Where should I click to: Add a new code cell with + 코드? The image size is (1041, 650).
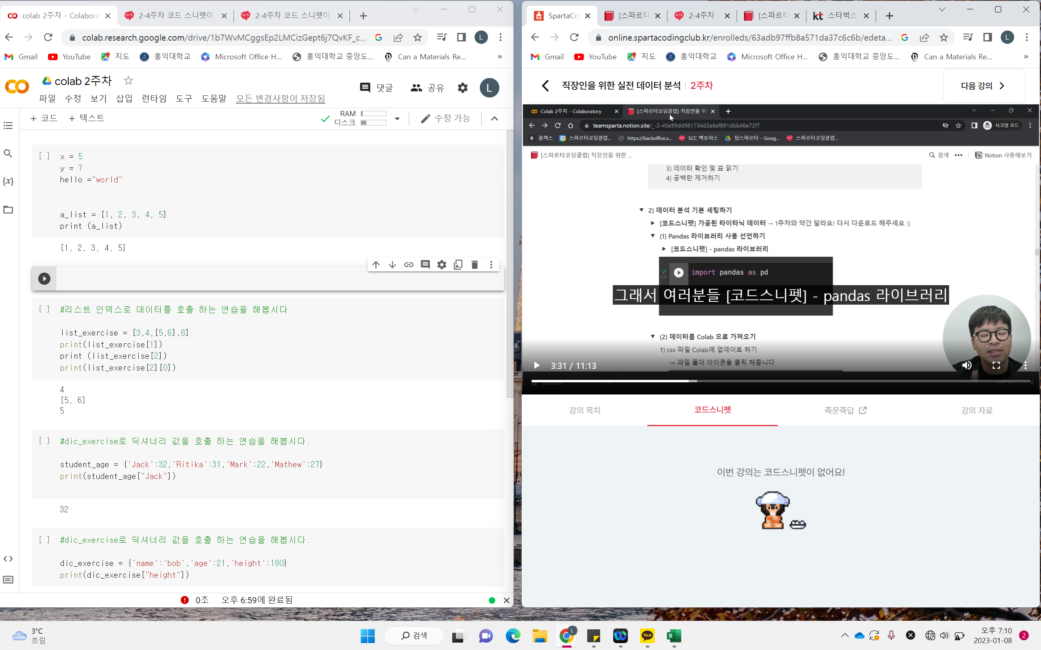pos(44,118)
